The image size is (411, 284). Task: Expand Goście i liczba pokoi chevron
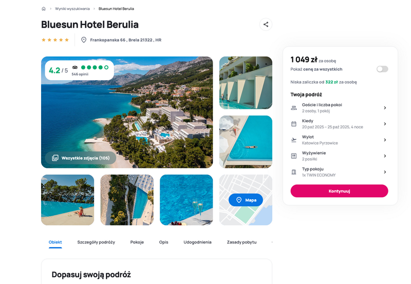(x=385, y=108)
